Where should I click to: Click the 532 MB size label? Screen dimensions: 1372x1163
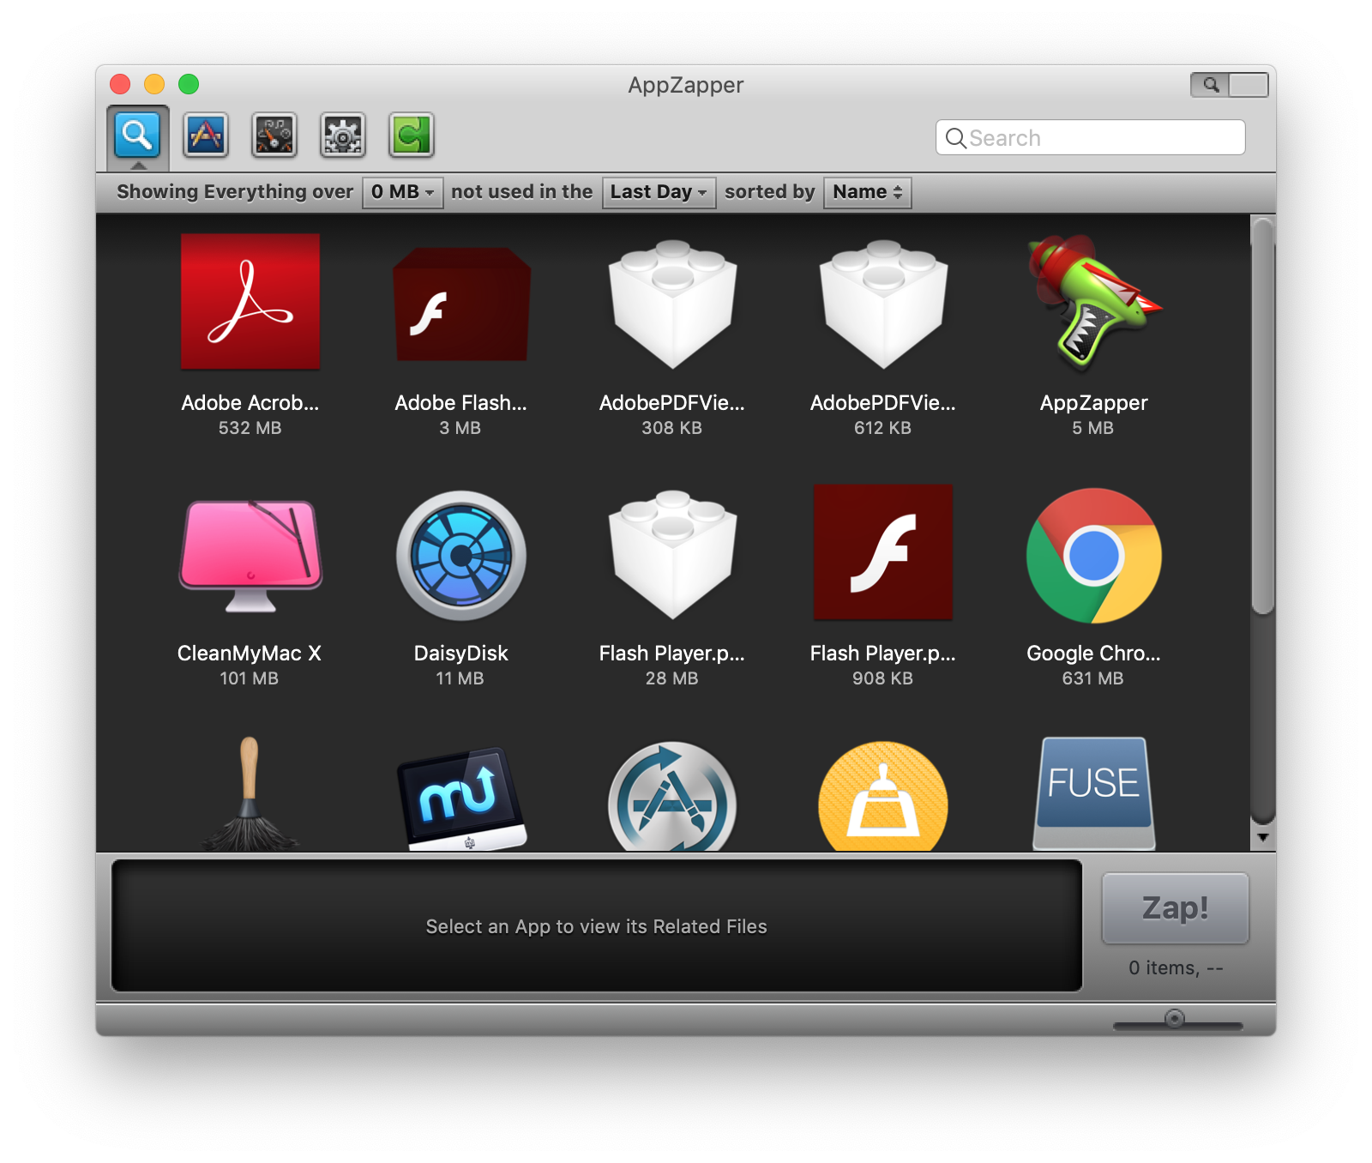(x=250, y=428)
